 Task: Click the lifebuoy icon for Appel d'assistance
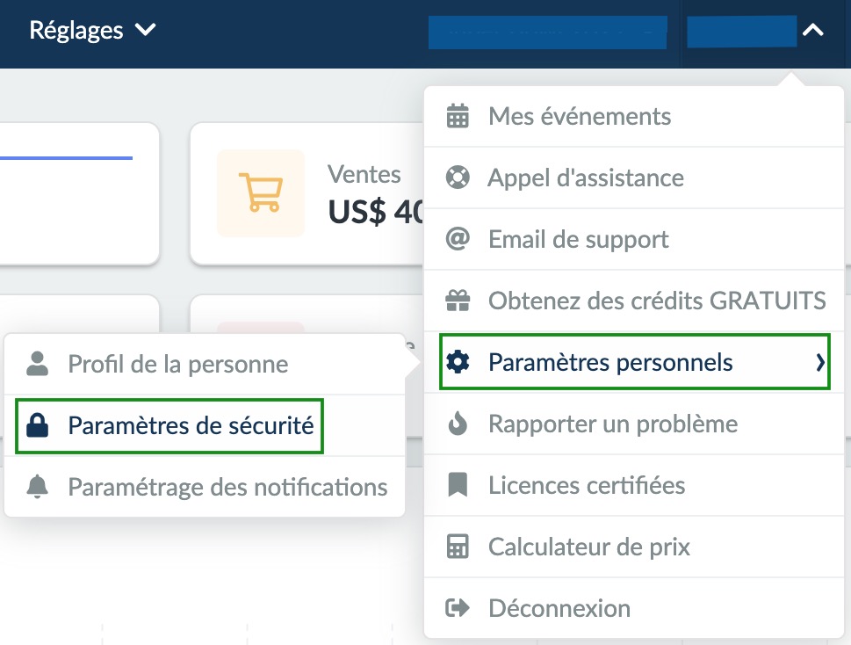point(458,178)
